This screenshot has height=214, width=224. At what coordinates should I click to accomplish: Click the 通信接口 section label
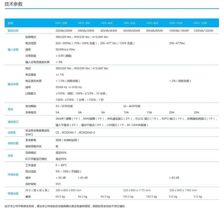[x=13, y=122]
